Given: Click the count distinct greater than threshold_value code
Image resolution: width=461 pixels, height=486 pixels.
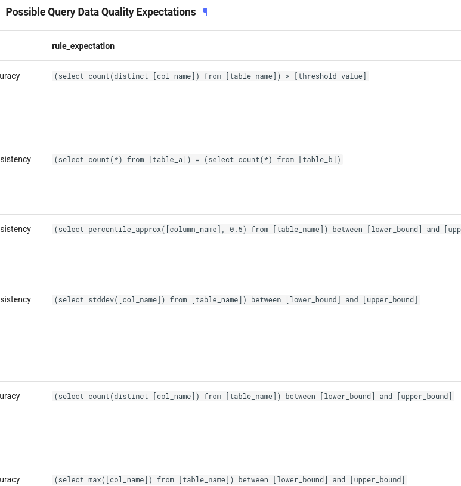Looking at the screenshot, I should coord(210,76).
